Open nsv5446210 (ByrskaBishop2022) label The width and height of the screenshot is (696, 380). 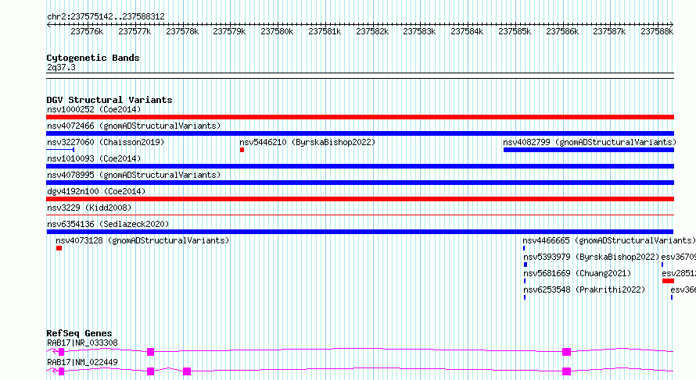point(307,142)
